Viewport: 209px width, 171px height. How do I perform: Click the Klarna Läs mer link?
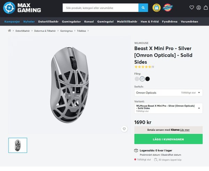(x=185, y=130)
